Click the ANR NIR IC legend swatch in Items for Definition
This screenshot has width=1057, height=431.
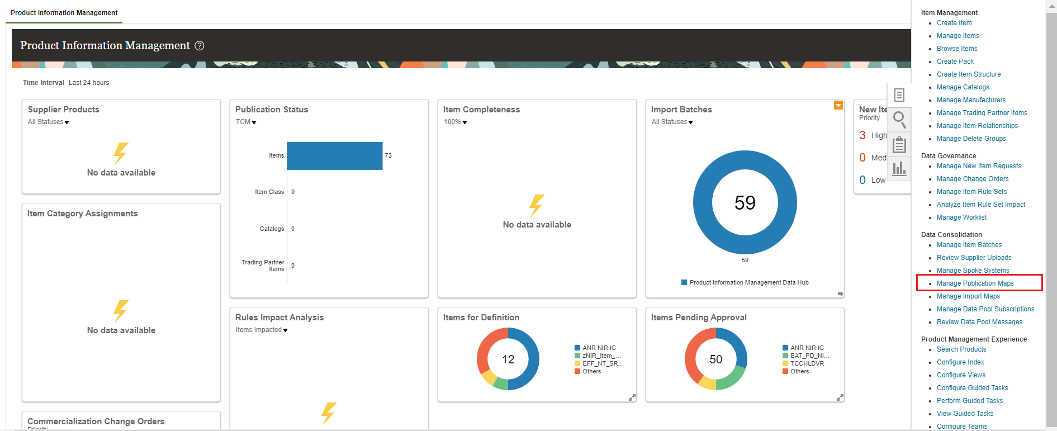(x=577, y=348)
